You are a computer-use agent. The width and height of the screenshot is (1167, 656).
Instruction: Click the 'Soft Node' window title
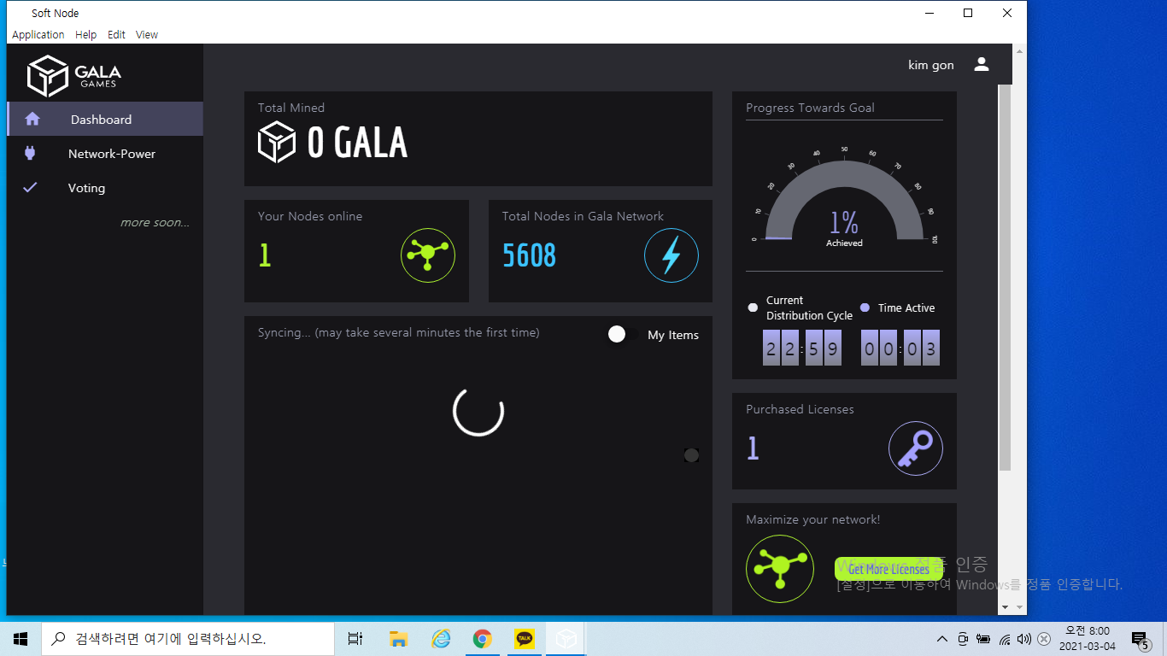coord(56,13)
